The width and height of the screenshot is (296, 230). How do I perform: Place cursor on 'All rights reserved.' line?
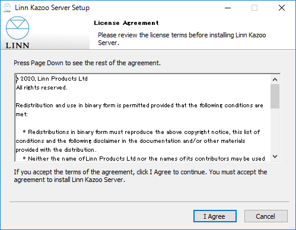click(42, 88)
